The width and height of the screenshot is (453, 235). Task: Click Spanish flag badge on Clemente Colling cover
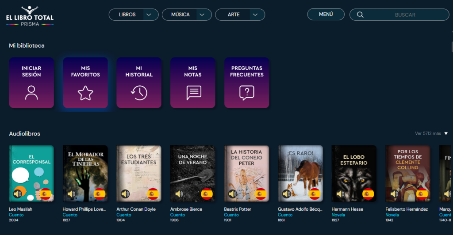(x=422, y=194)
